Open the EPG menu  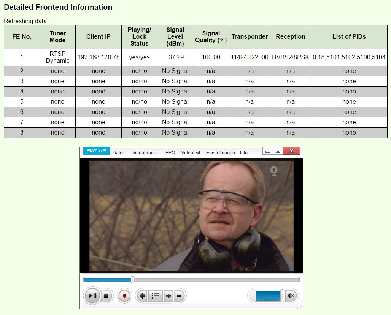coord(170,152)
